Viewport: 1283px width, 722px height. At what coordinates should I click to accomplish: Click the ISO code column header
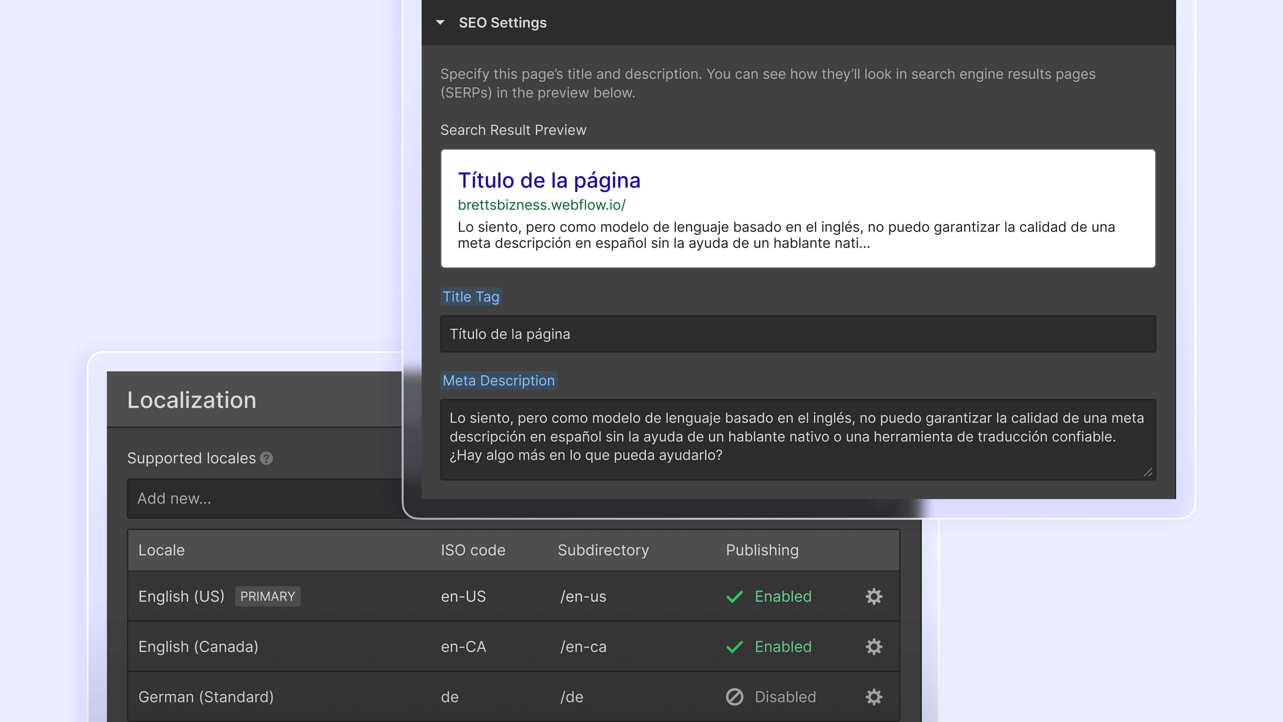(473, 550)
